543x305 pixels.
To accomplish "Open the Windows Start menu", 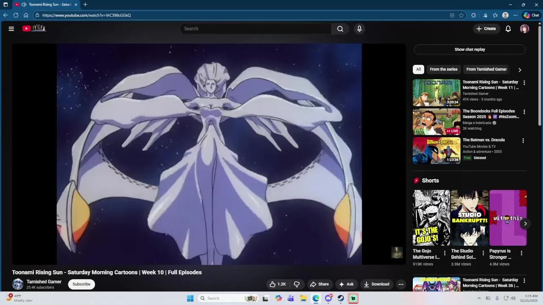I will point(190,298).
